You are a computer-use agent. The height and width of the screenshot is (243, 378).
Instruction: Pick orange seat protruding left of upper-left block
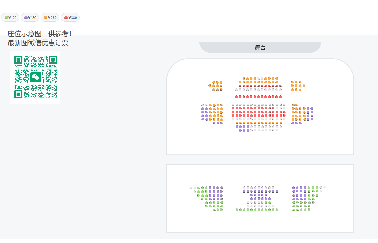210,85
